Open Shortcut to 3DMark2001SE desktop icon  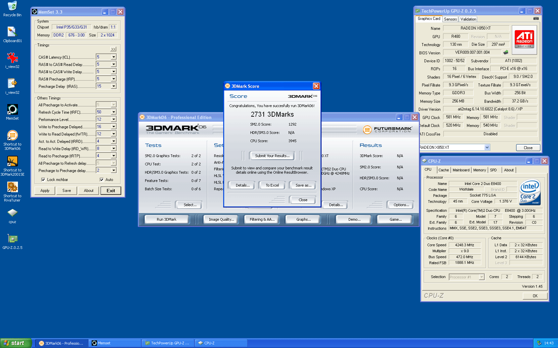click(12, 166)
